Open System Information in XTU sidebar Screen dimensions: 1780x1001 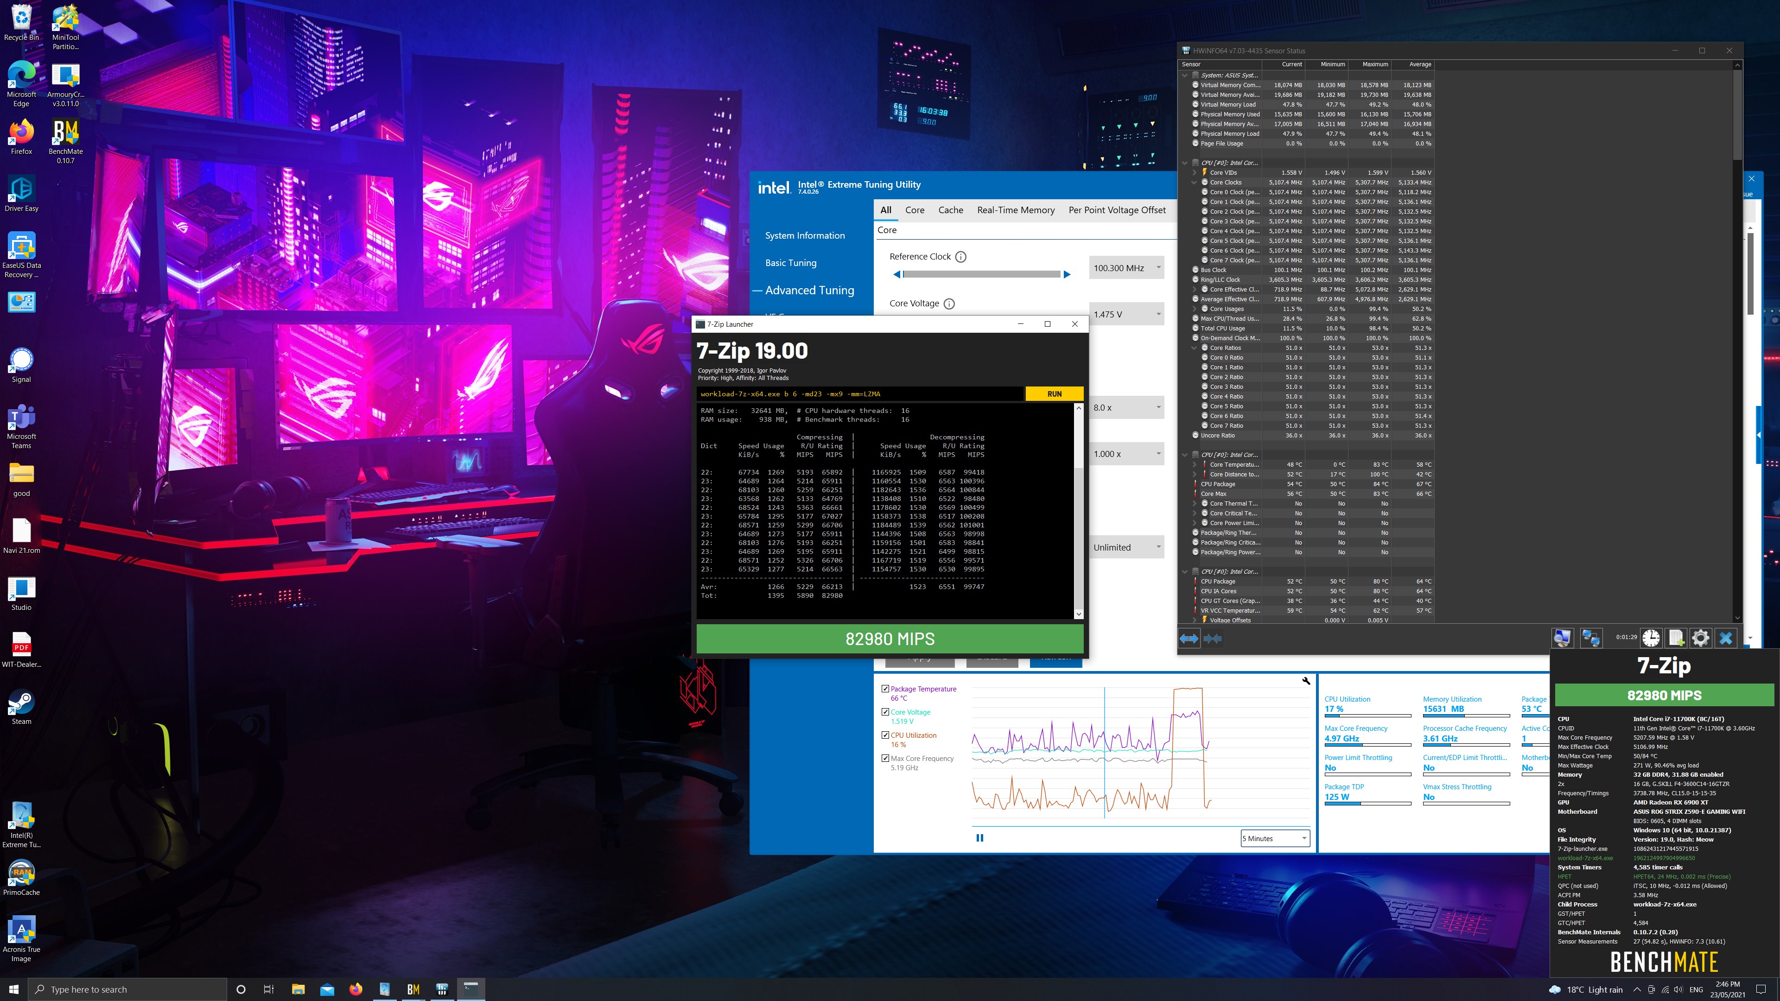click(805, 235)
